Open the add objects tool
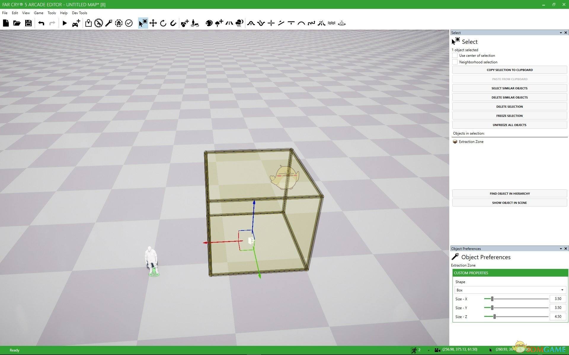The image size is (569, 355). point(185,23)
